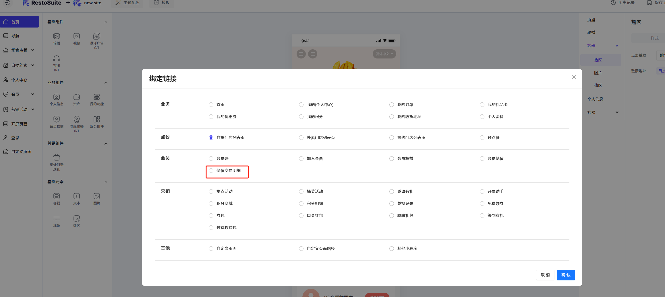Expand the 自提外卖 sidebar menu
This screenshot has height=297, width=665.
33,65
